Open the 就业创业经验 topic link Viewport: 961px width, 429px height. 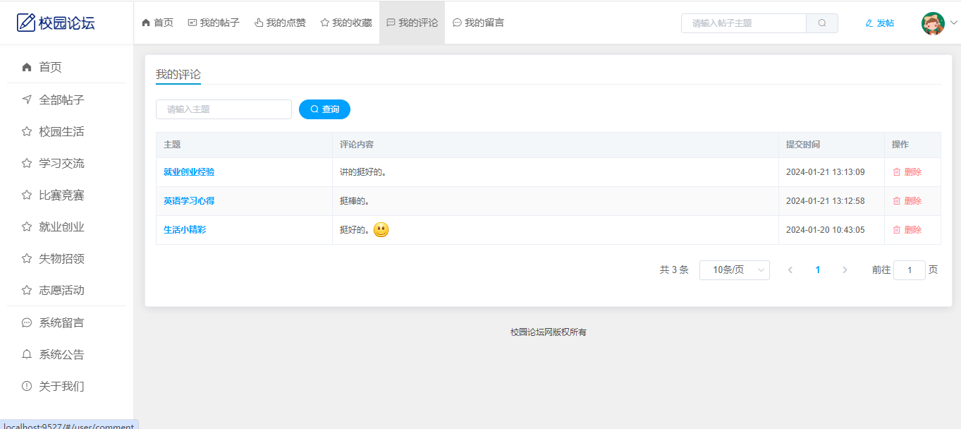[189, 172]
